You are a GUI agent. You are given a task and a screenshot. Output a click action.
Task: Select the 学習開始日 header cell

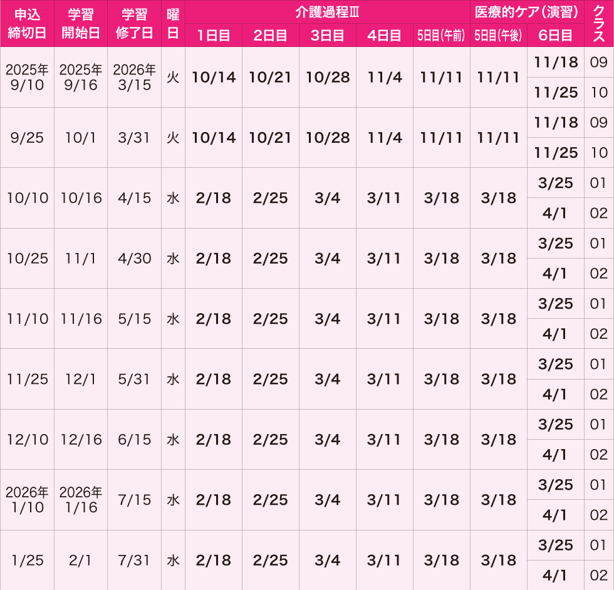[x=81, y=24]
